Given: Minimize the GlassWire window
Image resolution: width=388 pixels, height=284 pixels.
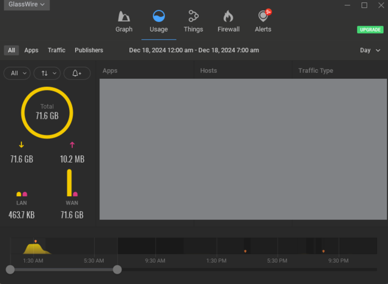Looking at the screenshot, I should (x=347, y=5).
